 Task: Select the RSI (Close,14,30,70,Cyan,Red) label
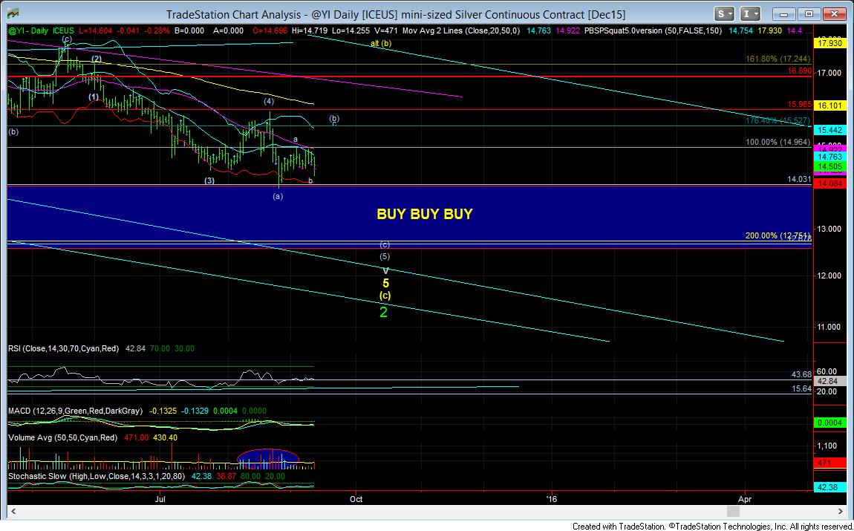[x=63, y=348]
